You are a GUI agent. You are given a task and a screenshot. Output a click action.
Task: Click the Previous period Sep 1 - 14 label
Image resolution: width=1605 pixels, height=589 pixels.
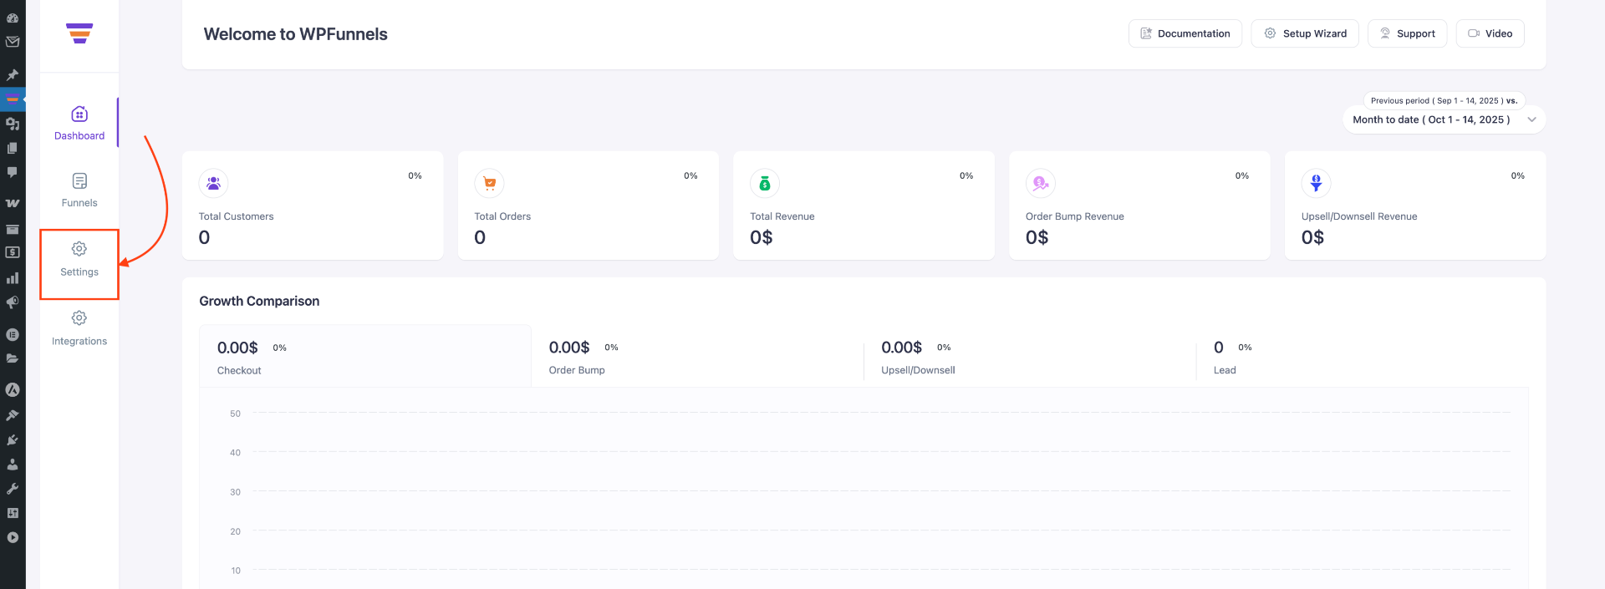(x=1444, y=100)
